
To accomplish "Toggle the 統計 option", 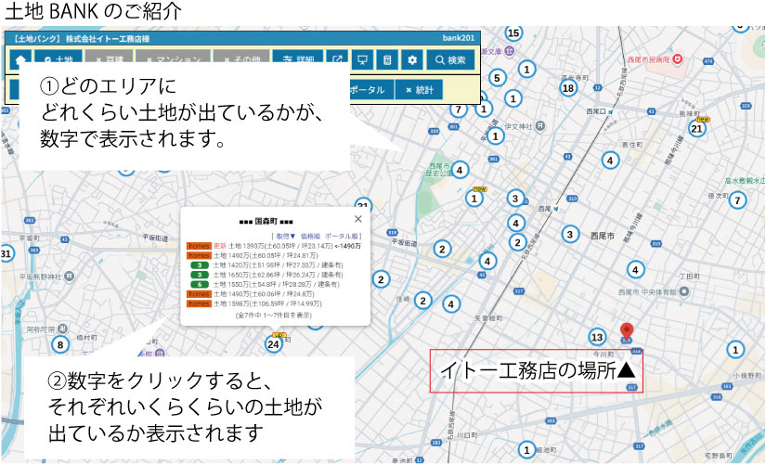I will pyautogui.click(x=419, y=90).
